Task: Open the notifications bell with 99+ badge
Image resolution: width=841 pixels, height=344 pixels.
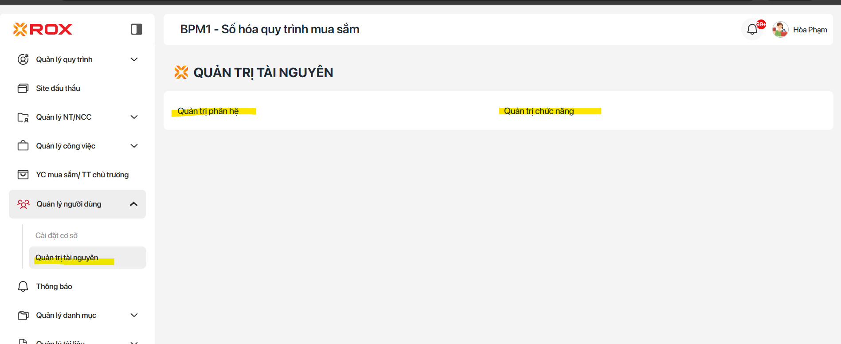Action: pos(752,30)
